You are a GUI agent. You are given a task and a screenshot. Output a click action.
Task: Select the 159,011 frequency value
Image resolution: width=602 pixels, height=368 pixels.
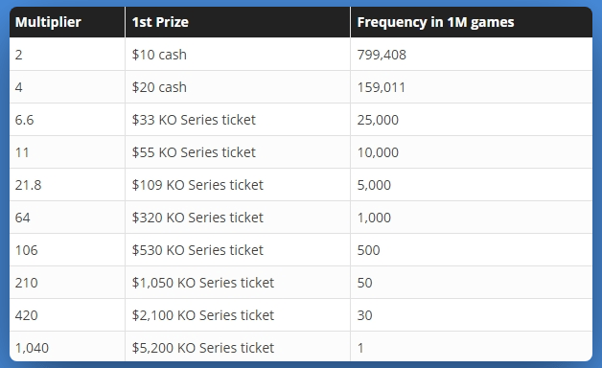[x=382, y=87]
